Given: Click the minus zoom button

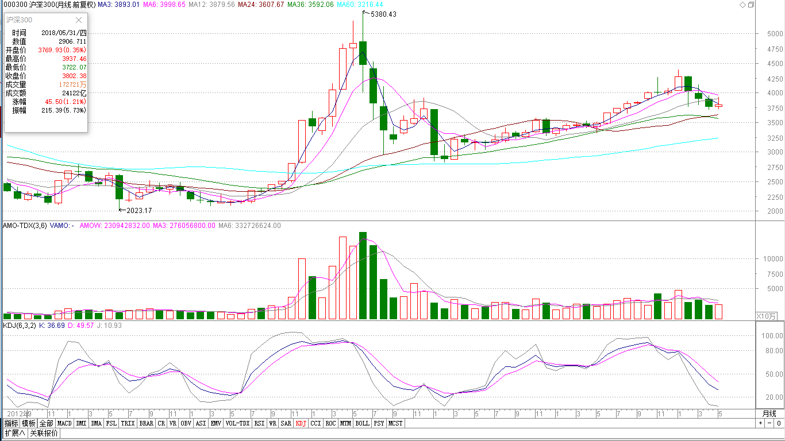Looking at the screenshot, I should (x=769, y=423).
